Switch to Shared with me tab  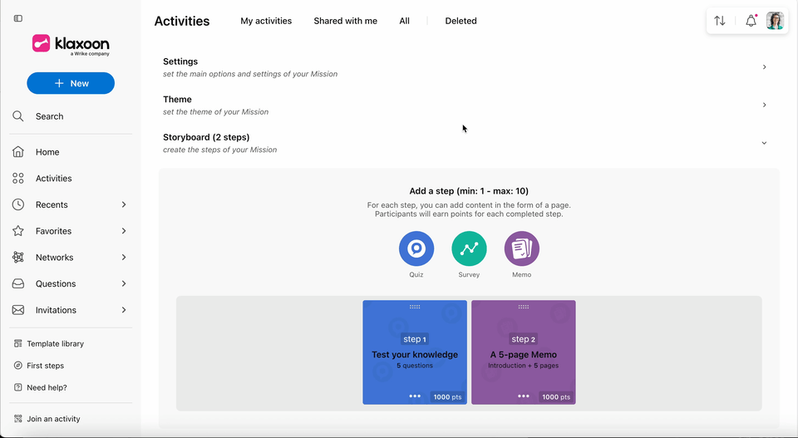pyautogui.click(x=346, y=21)
